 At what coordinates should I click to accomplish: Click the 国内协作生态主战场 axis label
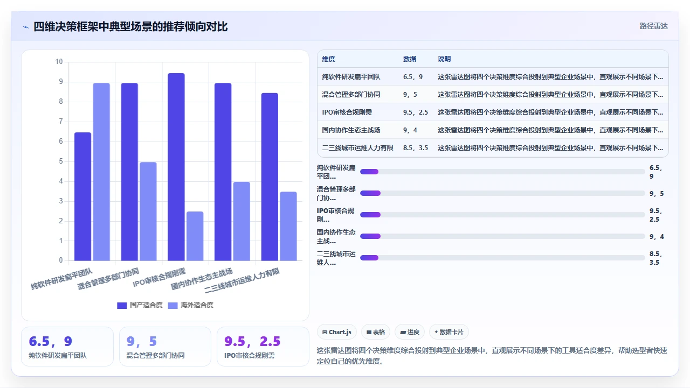pos(202,278)
